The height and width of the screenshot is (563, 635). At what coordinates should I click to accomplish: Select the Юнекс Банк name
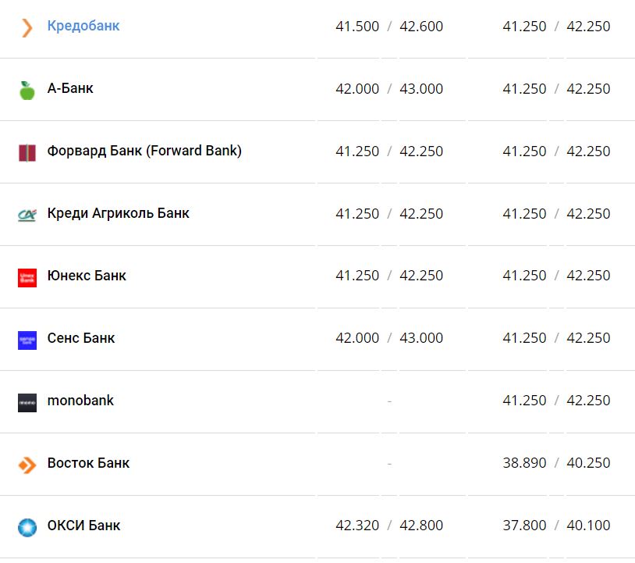pos(87,276)
